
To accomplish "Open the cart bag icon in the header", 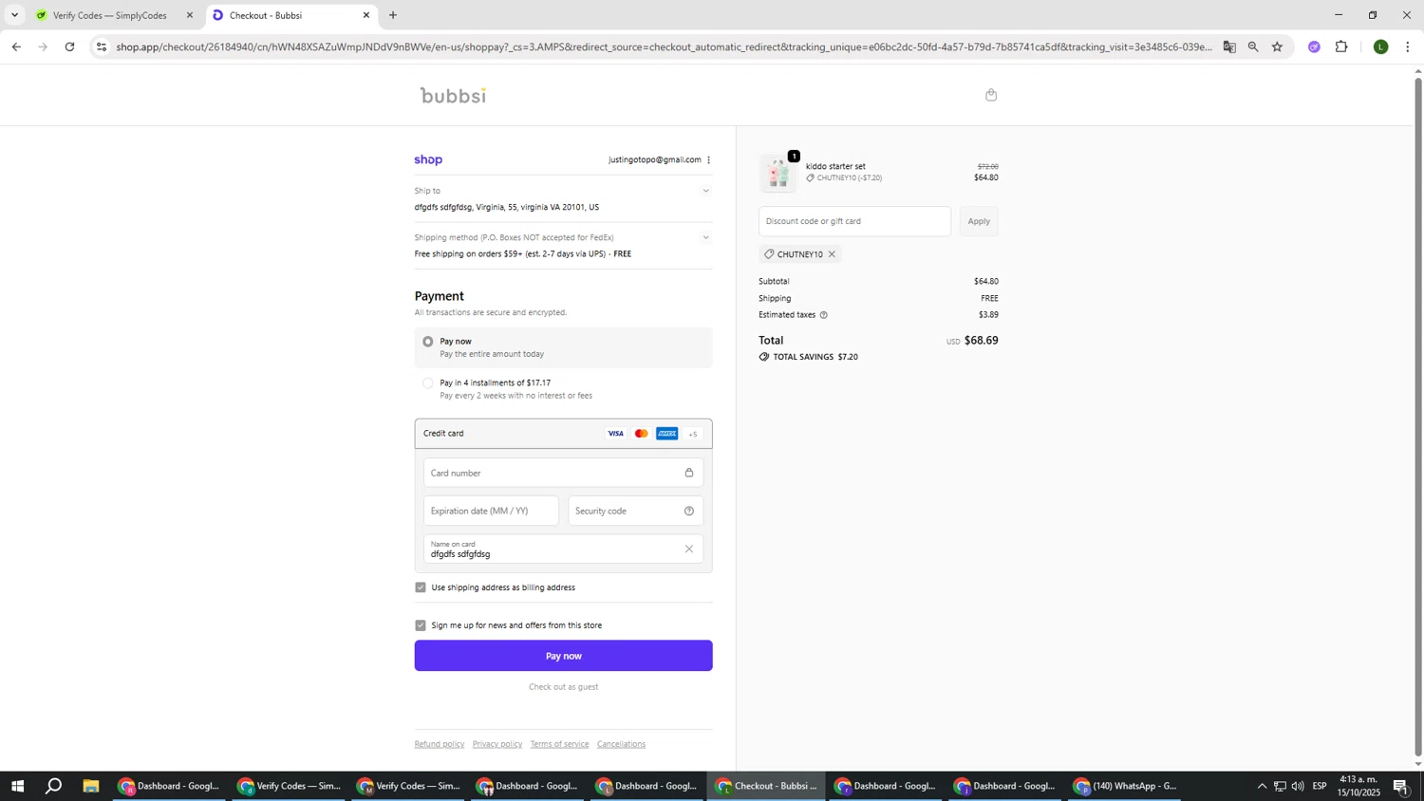I will pyautogui.click(x=991, y=95).
